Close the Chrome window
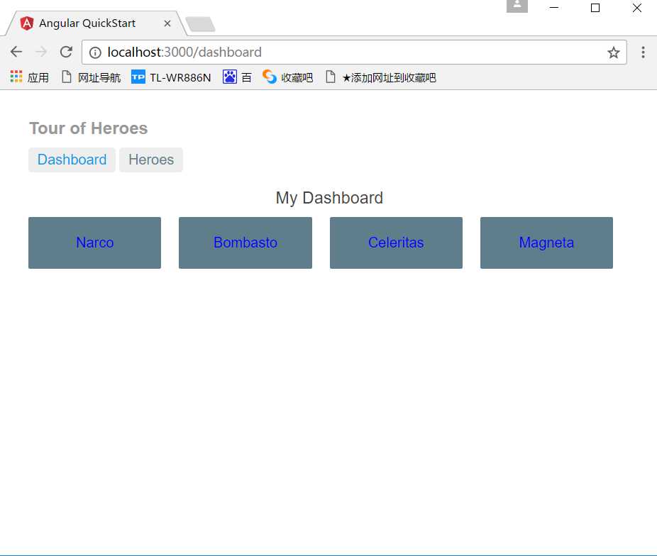Screen dimensions: 657x556 637,8
